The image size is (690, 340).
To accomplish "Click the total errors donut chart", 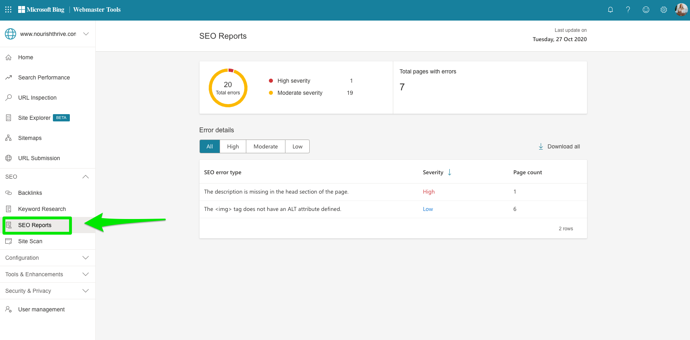I will 228,88.
